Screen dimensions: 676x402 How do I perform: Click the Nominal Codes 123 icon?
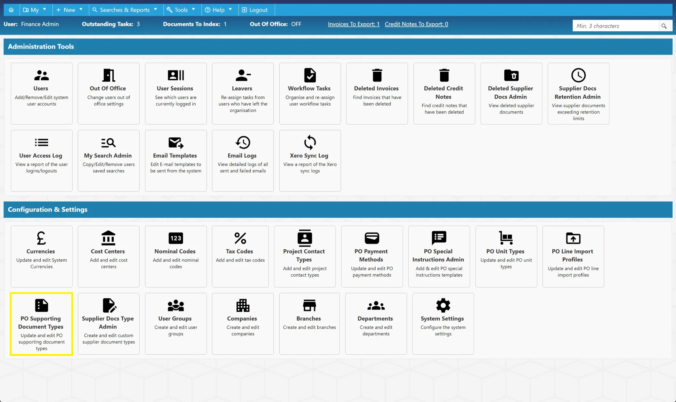tap(176, 238)
